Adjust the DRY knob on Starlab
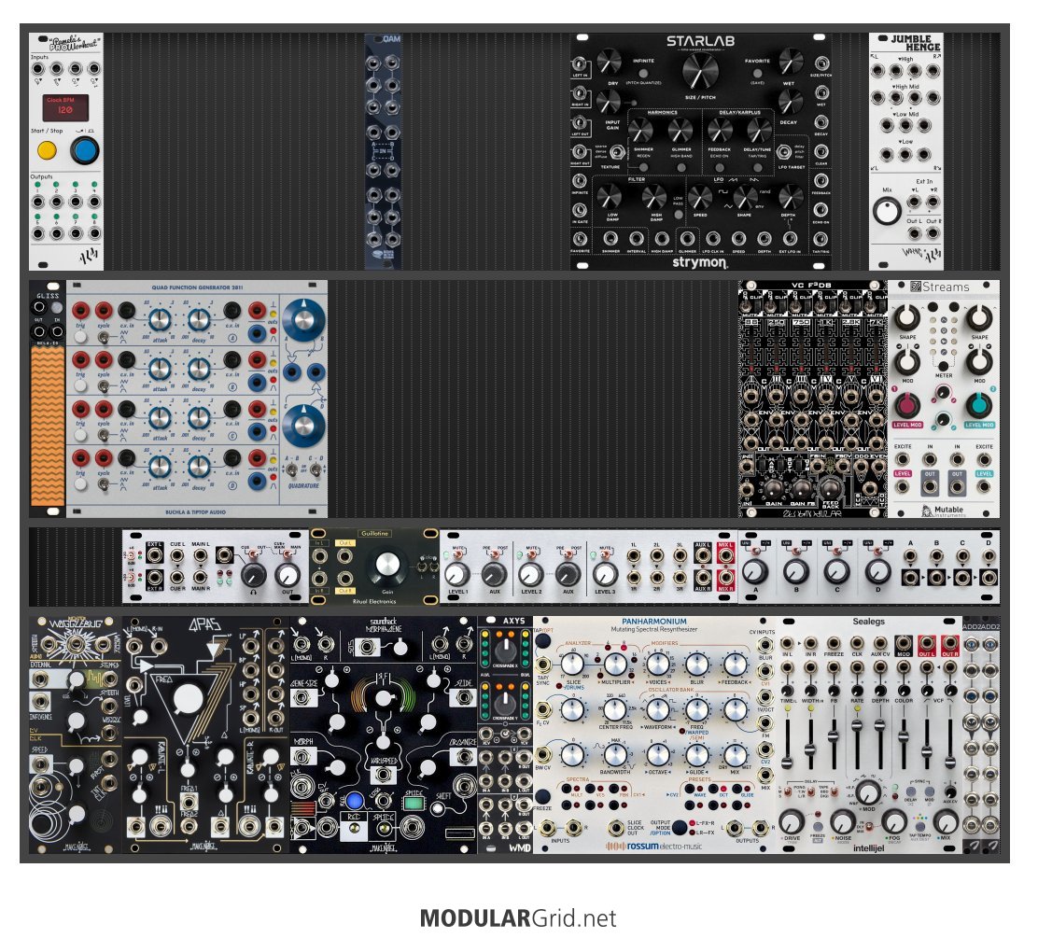This screenshot has width=1038, height=938. click(x=609, y=63)
